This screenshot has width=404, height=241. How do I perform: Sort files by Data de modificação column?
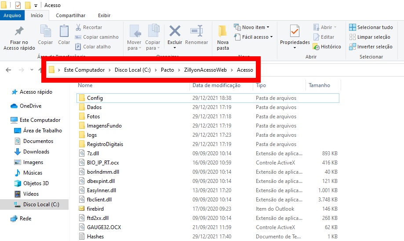tap(216, 85)
